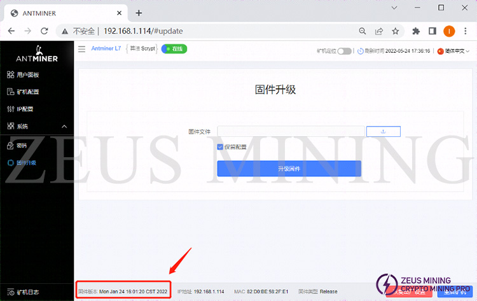Viewport: 477px width, 301px height.
Task: Click the blue reboot miner button
Action: (455, 292)
